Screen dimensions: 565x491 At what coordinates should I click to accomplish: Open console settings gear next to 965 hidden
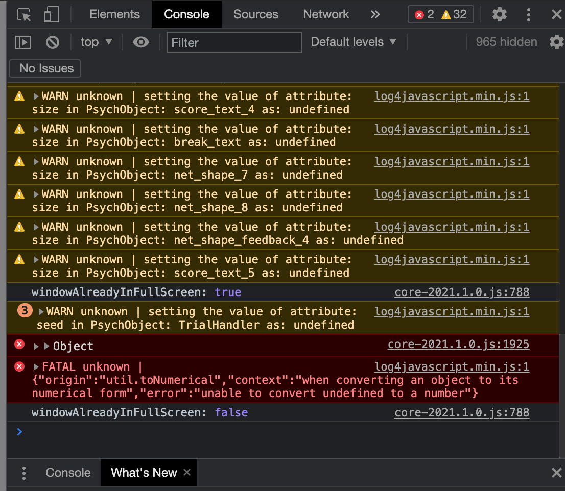557,42
